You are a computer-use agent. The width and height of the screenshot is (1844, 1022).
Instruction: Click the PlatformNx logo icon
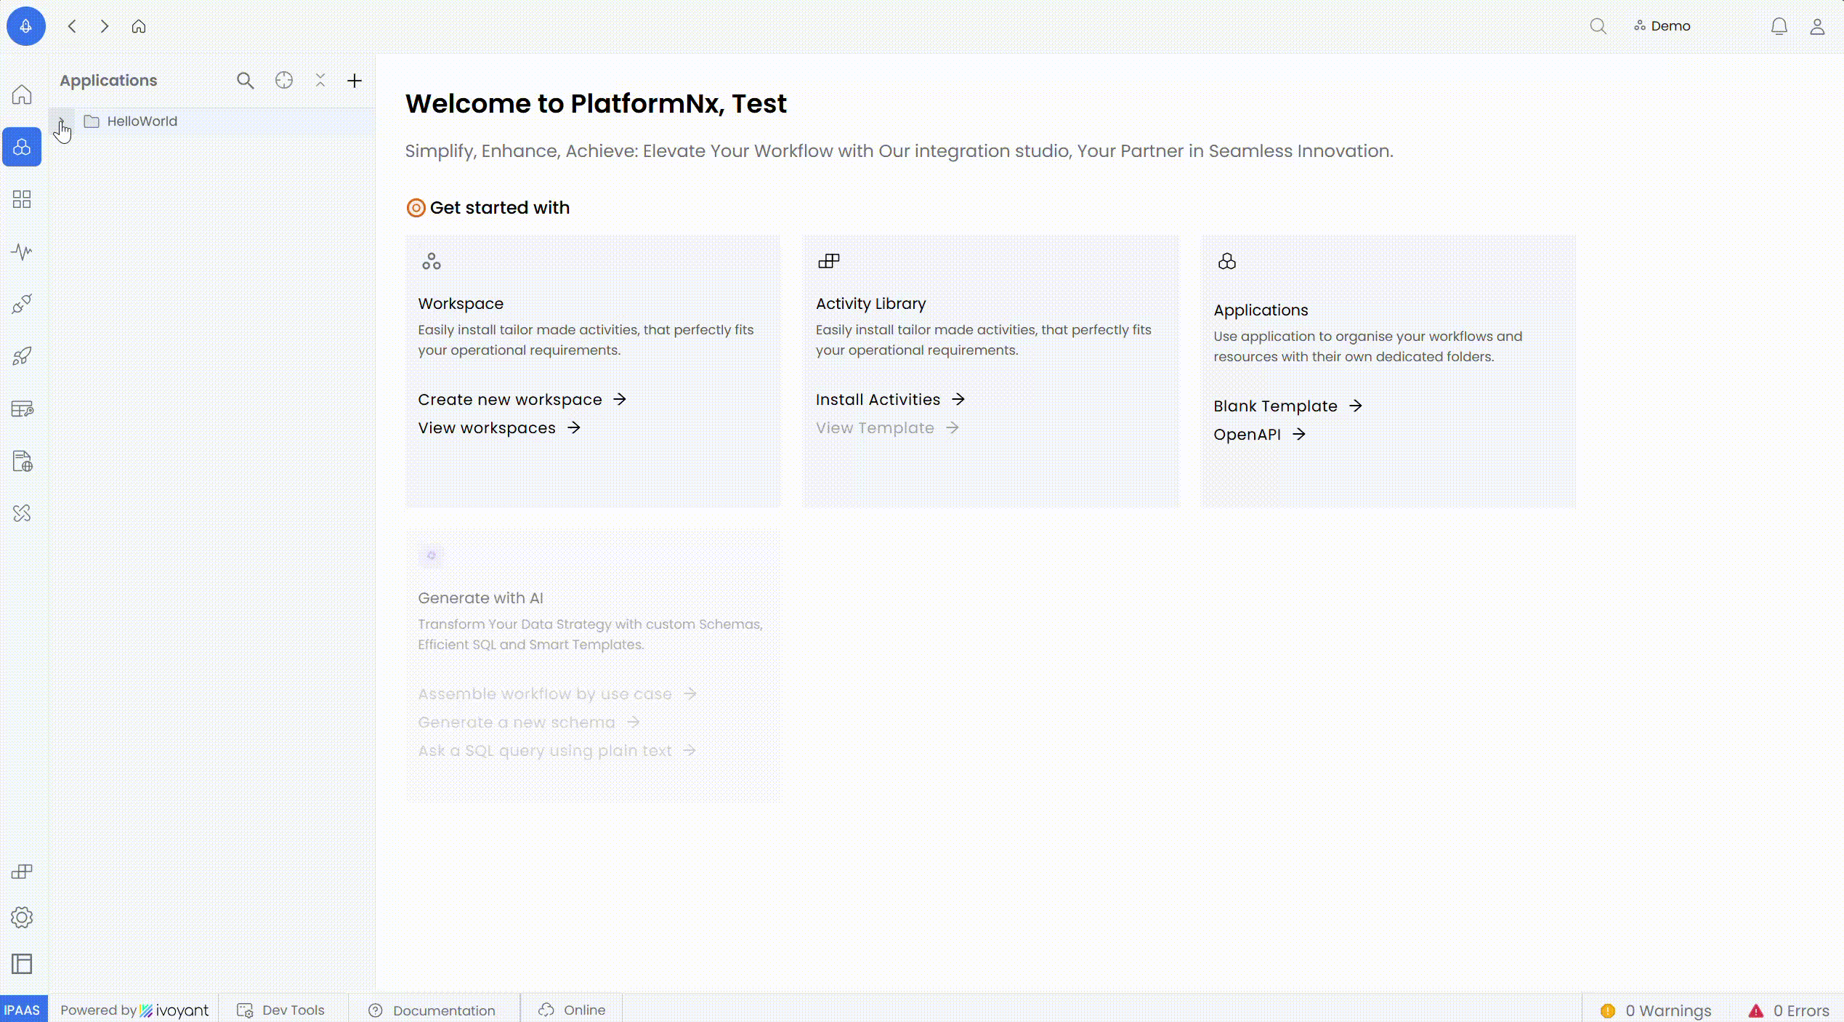(25, 26)
